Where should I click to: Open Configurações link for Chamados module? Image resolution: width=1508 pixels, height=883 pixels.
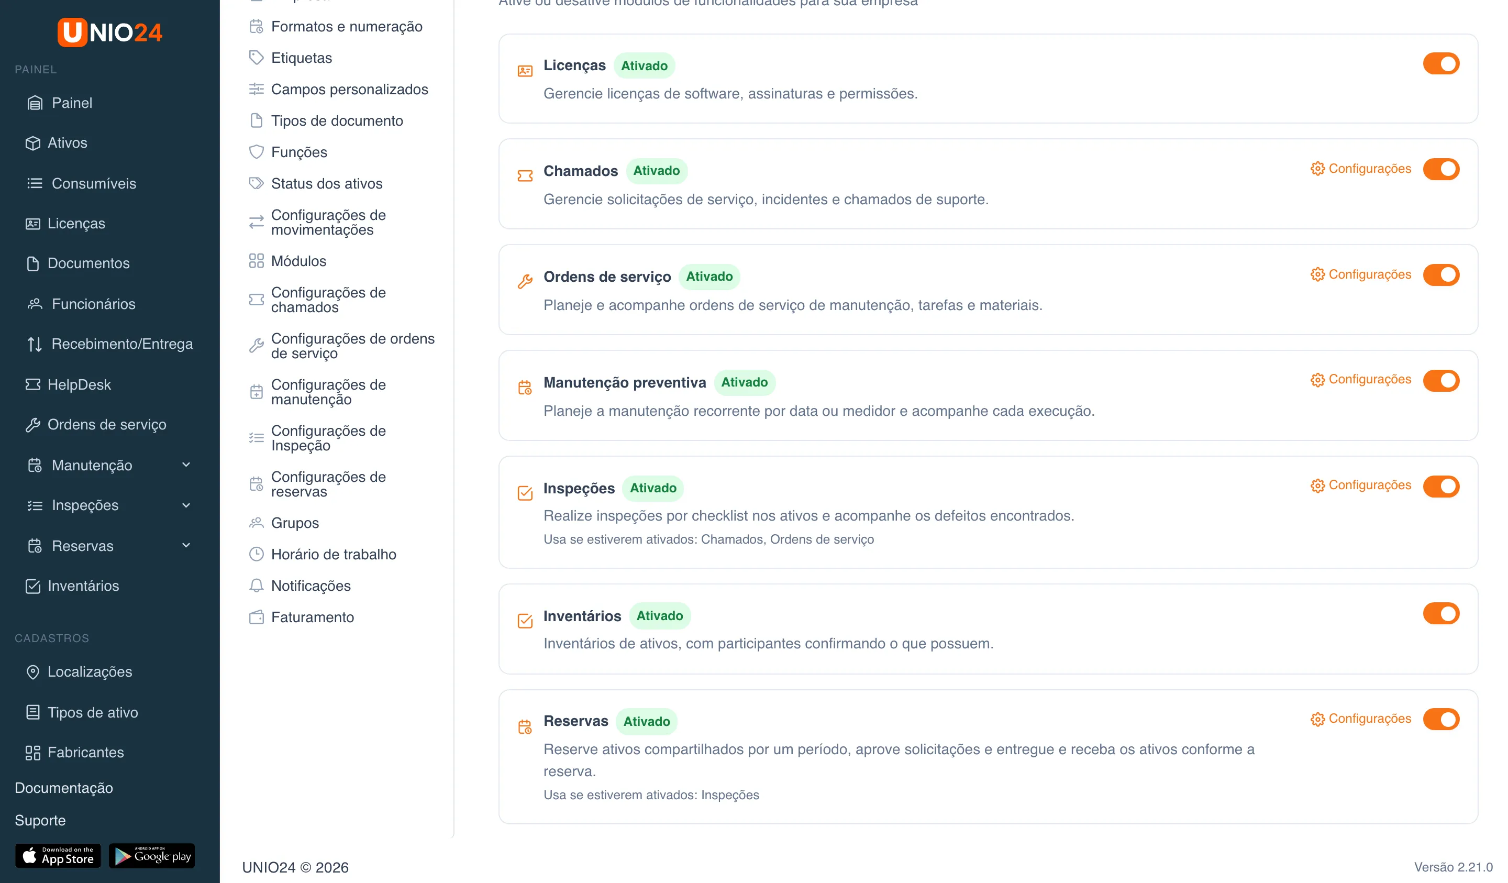(x=1360, y=169)
